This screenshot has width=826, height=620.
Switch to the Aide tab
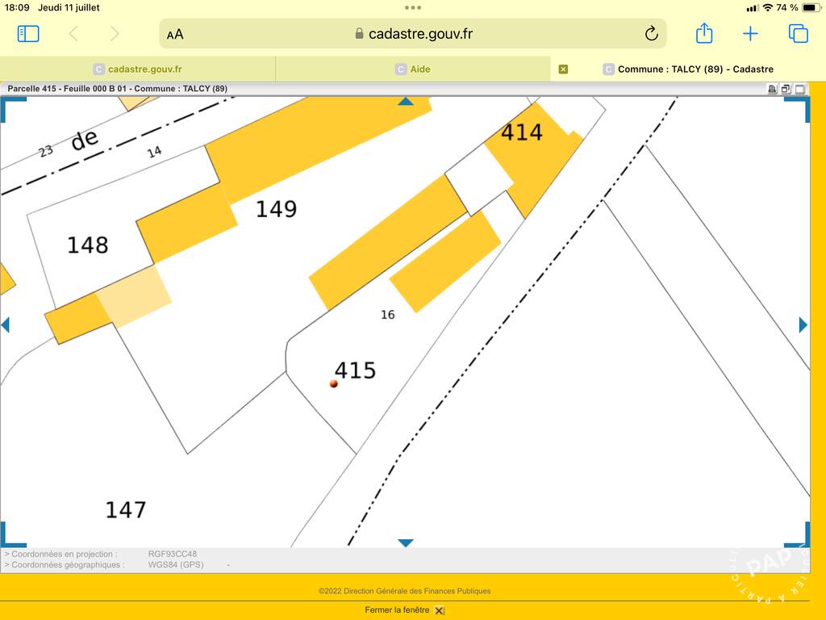click(413, 69)
